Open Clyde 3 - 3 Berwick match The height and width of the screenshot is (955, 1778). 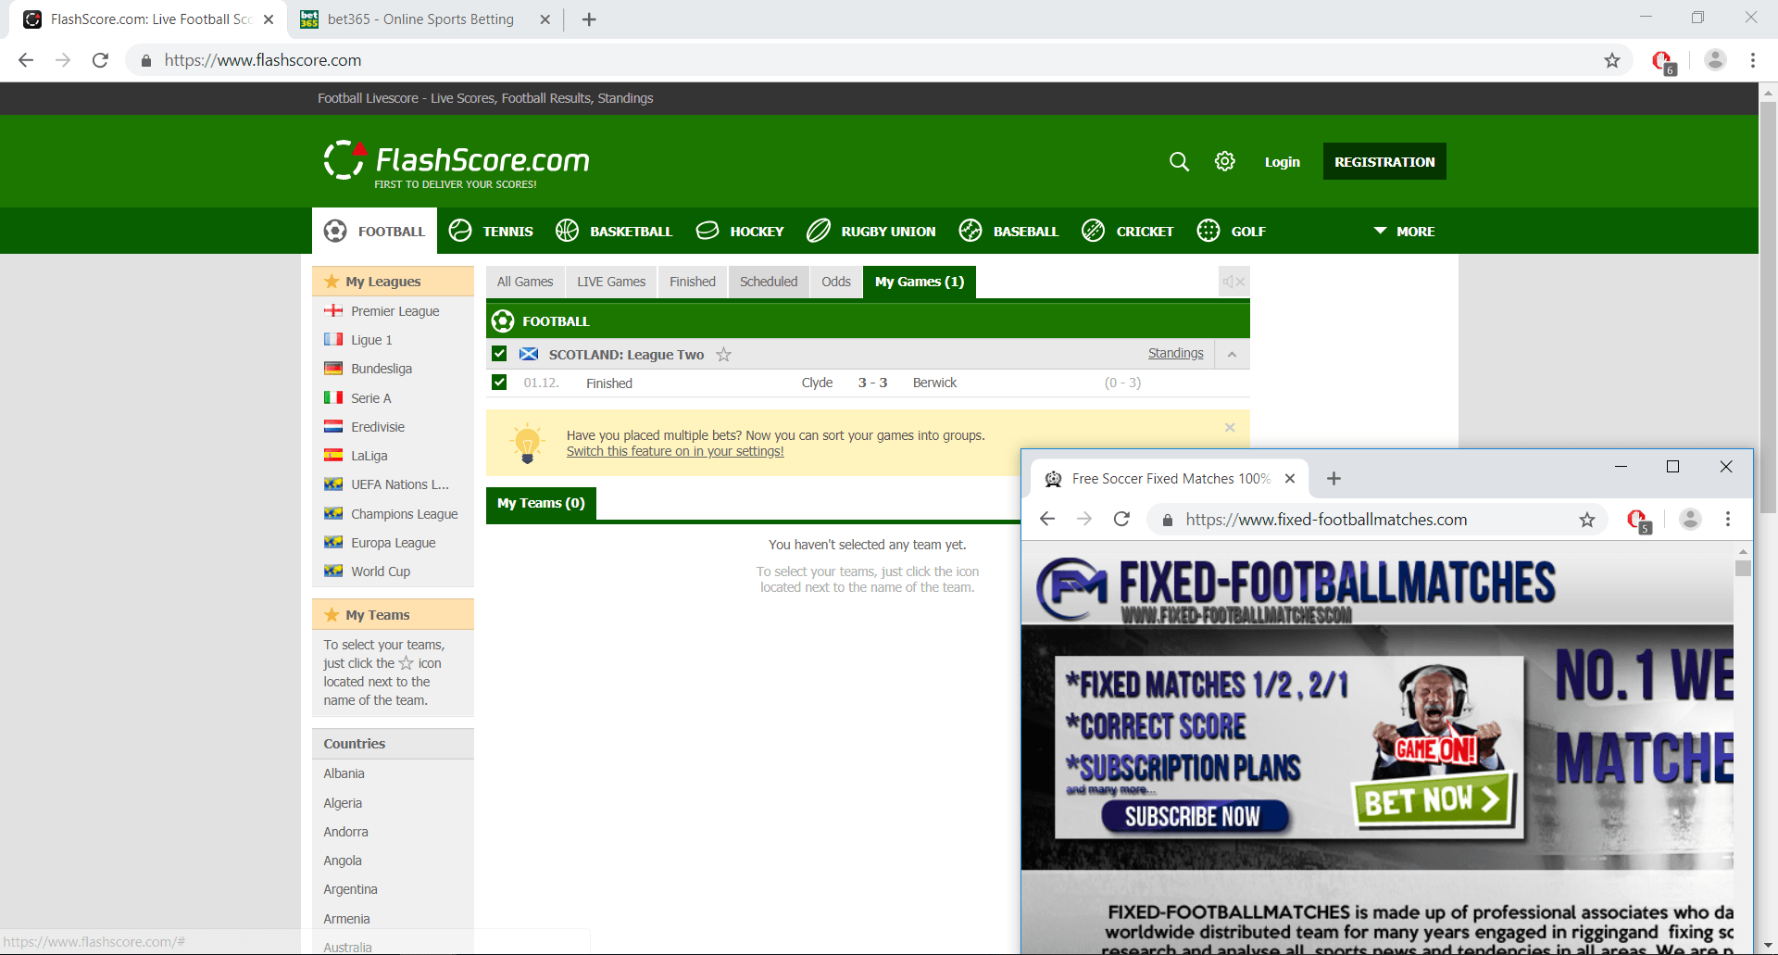pyautogui.click(x=868, y=383)
